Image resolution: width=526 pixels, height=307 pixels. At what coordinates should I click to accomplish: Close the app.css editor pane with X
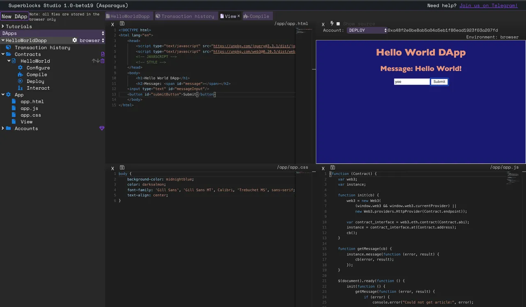(x=113, y=168)
